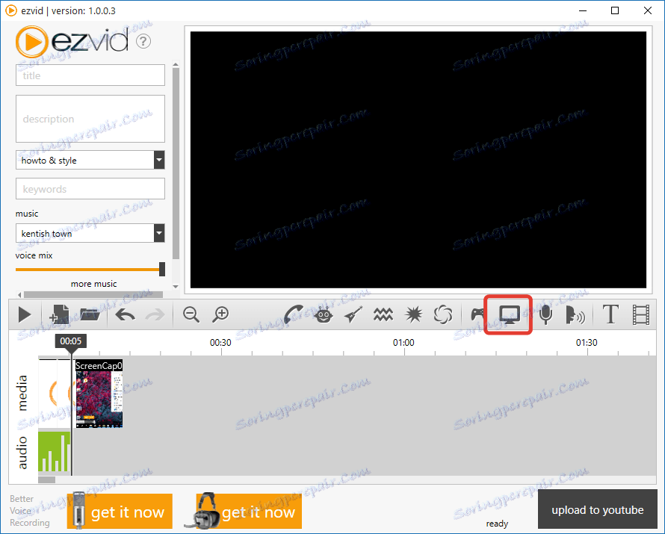665x534 pixels.
Task: Click the black video preview area
Action: click(x=418, y=160)
